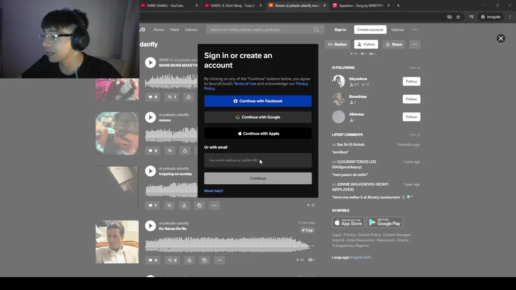516x290 pixels.
Task: Continue with Apple
Action: [x=258, y=133]
